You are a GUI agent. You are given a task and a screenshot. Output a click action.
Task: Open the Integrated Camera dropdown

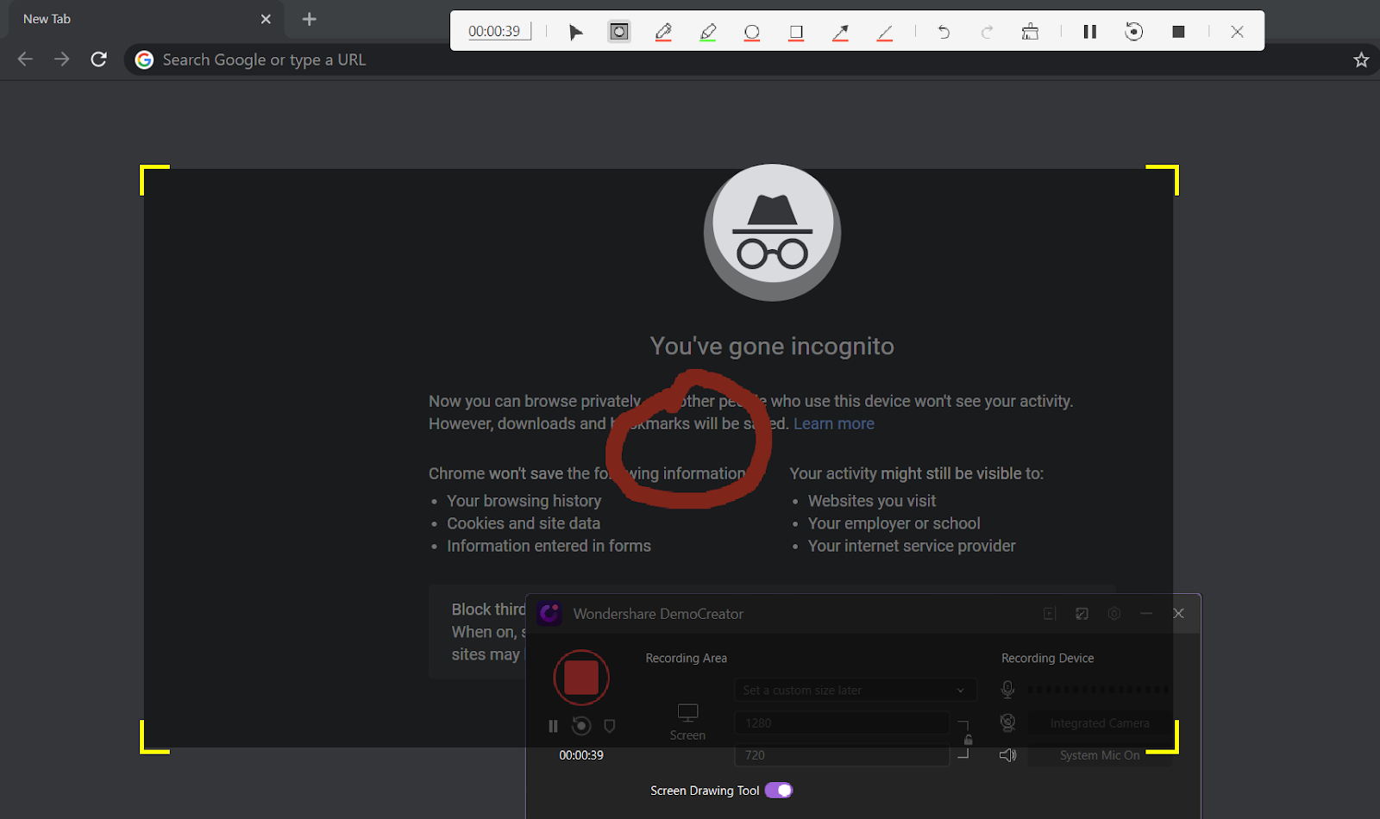point(1100,723)
